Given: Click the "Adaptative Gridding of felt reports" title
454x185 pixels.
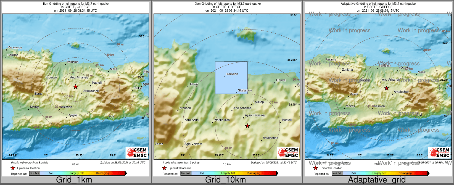Looking at the screenshot, I should coord(378,4).
